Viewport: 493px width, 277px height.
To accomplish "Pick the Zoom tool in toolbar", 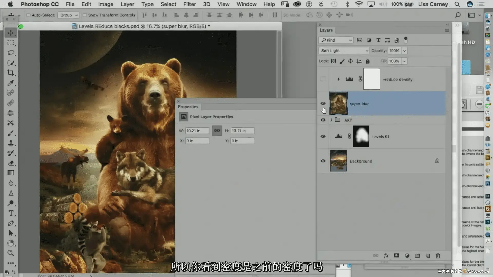I will [x=11, y=253].
